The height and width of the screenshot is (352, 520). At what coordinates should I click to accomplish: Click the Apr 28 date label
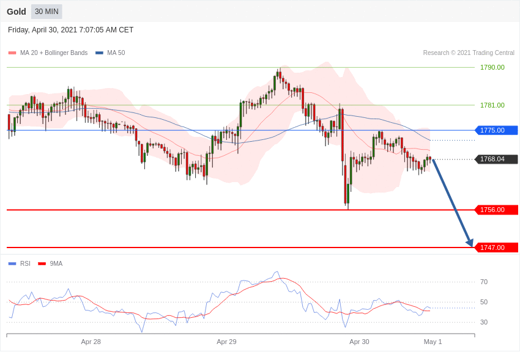click(91, 342)
